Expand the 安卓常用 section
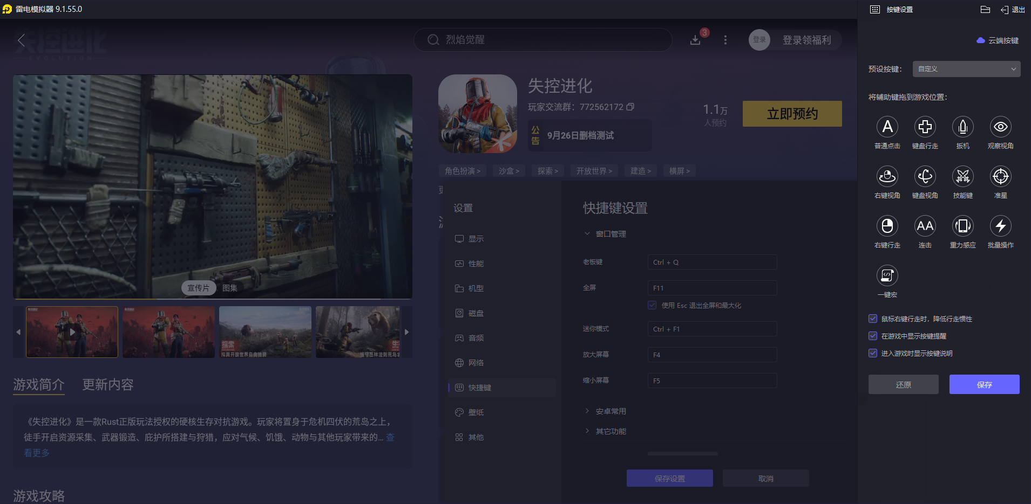This screenshot has width=1031, height=504. [611, 410]
